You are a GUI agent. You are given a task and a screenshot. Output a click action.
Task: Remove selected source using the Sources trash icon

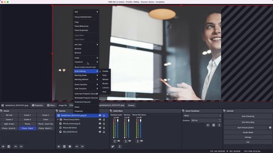pos(64,147)
